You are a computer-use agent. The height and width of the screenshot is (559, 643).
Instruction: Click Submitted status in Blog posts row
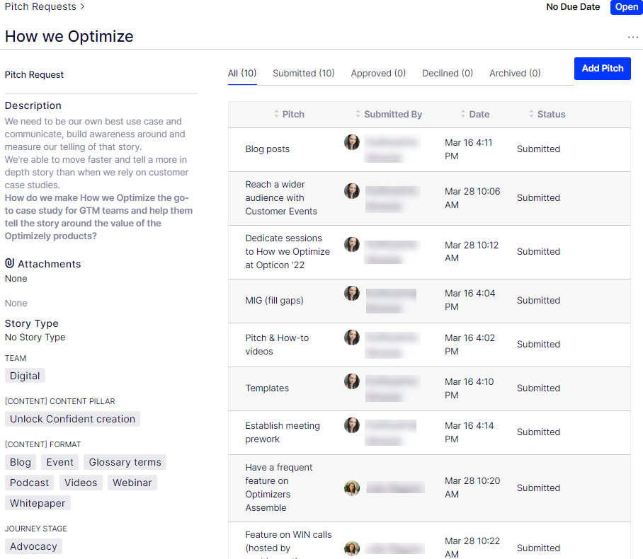(x=538, y=149)
